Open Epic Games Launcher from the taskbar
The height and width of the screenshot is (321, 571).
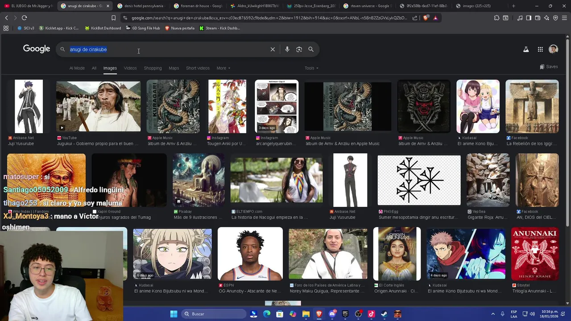tap(345, 314)
